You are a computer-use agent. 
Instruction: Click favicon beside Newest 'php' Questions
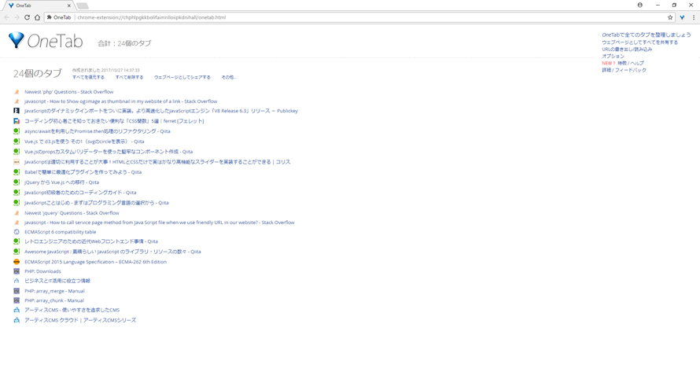point(17,92)
